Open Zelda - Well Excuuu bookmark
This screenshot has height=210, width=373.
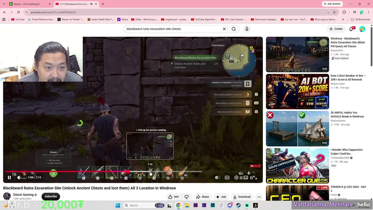(144, 20)
